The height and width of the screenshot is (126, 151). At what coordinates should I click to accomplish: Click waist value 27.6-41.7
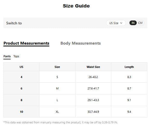pyautogui.click(x=93, y=88)
